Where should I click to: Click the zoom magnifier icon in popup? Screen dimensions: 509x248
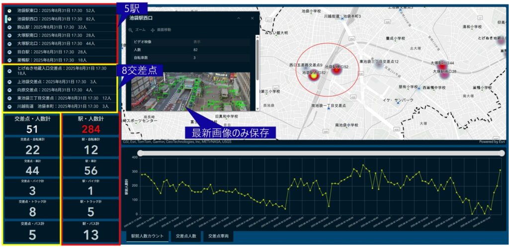(131, 30)
